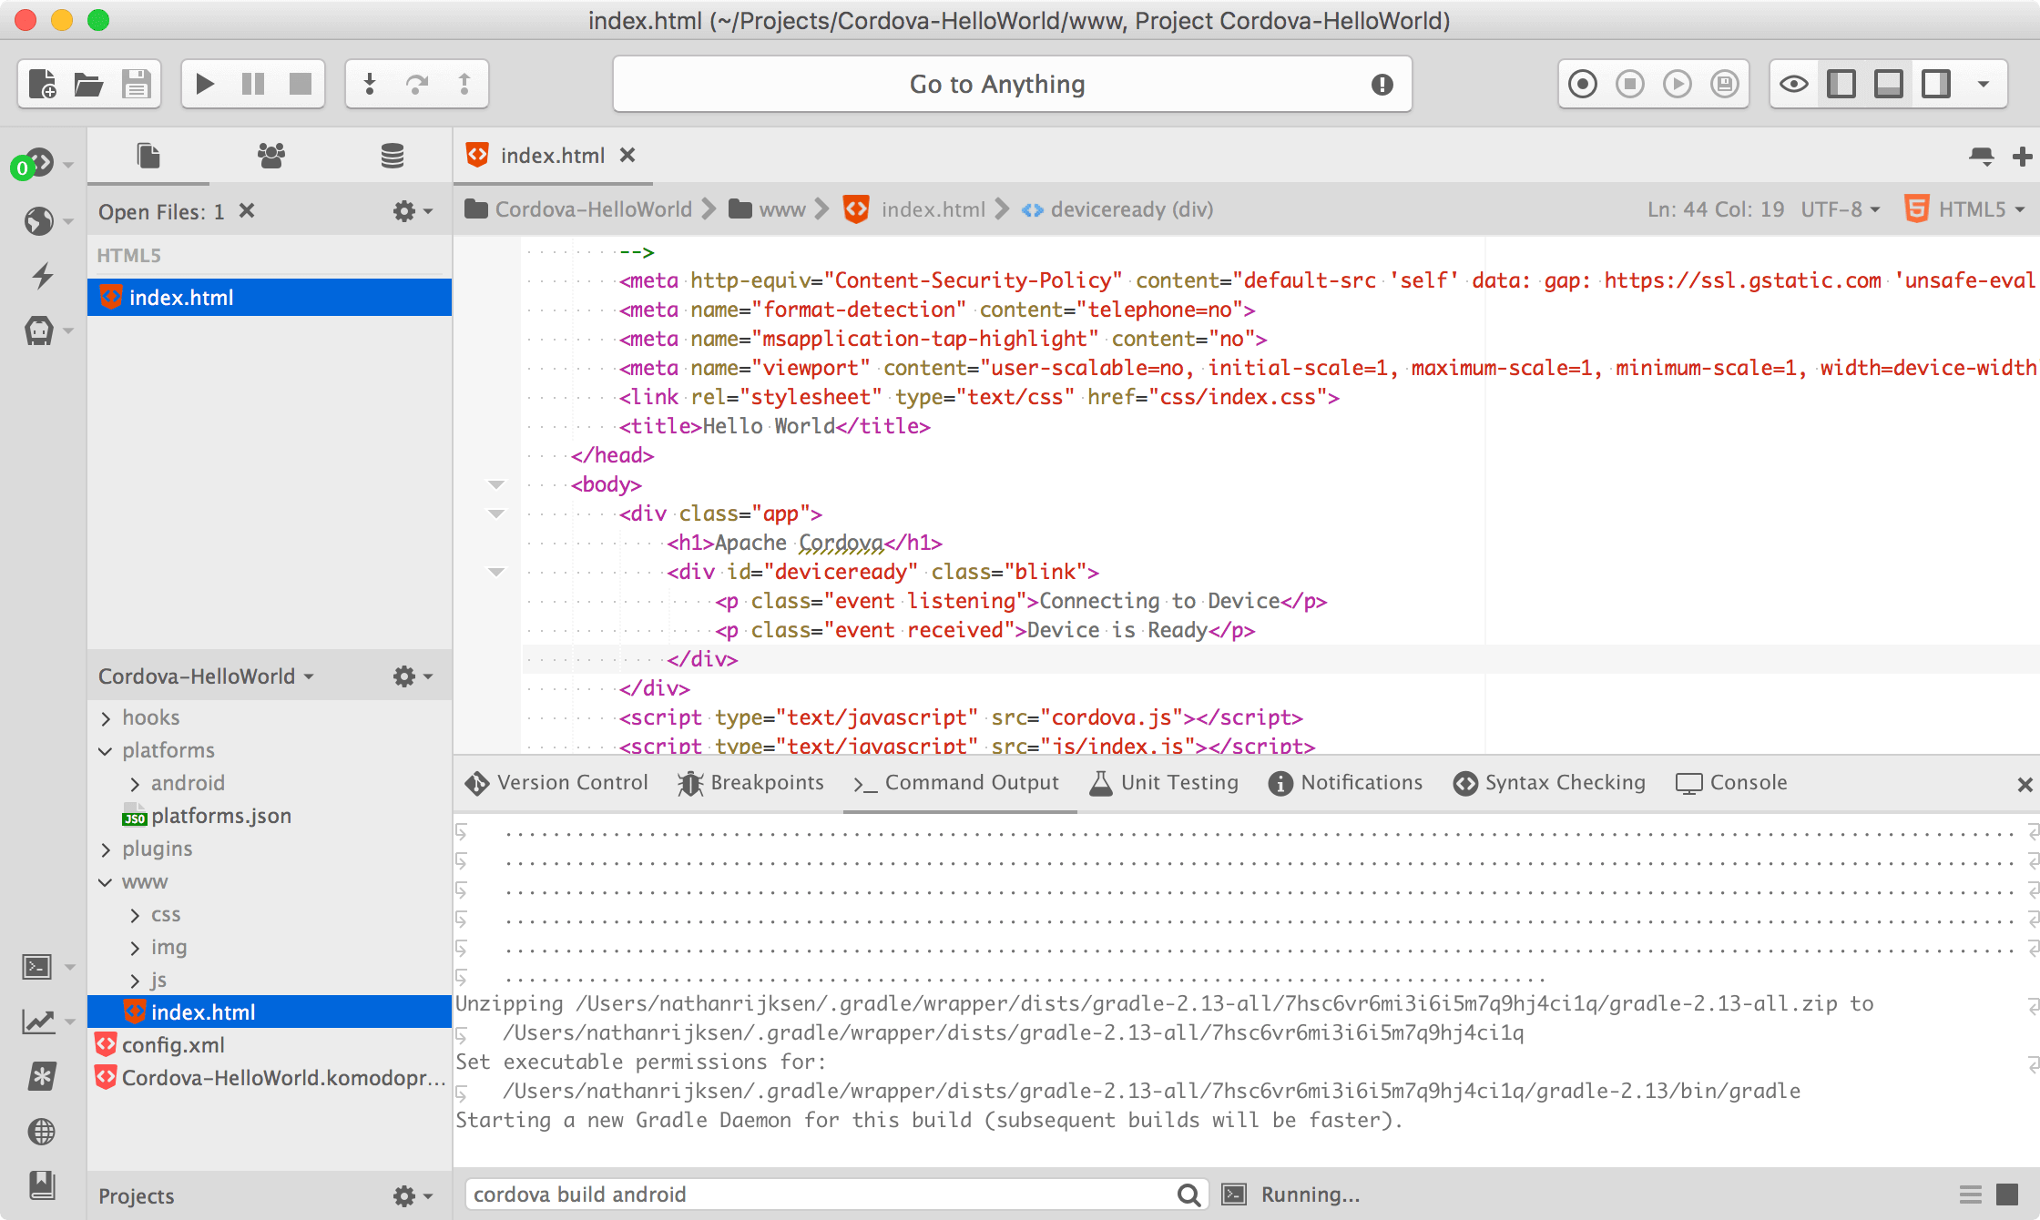Open the Version Control tab
This screenshot has height=1220, width=2040.
(556, 783)
